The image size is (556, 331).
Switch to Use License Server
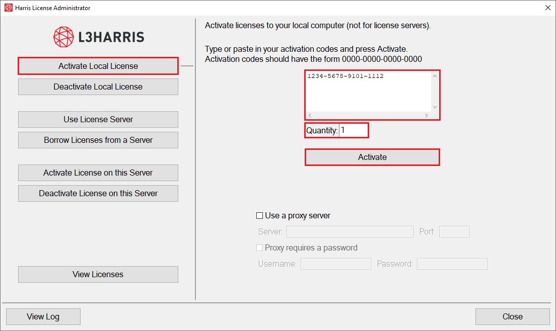point(98,119)
